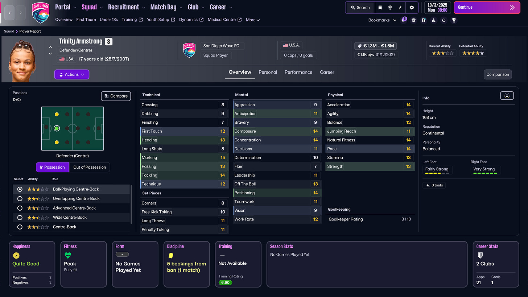
Task: Open the world globe icon in the toolbar
Action: (x=390, y=7)
